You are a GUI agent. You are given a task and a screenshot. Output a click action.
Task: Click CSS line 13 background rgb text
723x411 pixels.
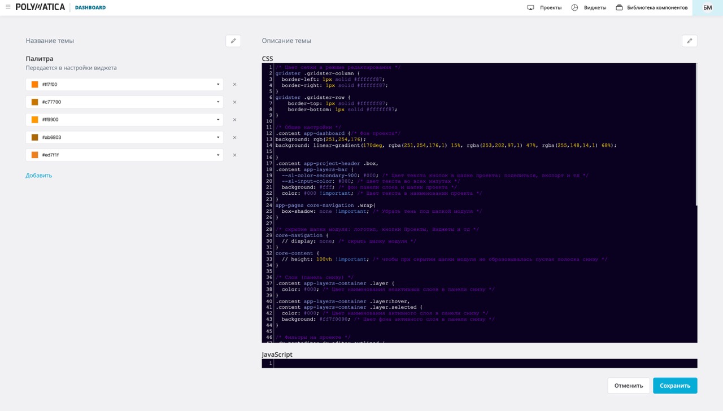[321, 139]
